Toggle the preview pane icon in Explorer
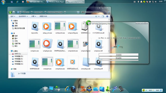The height and width of the screenshot is (93, 166). (x=103, y=16)
